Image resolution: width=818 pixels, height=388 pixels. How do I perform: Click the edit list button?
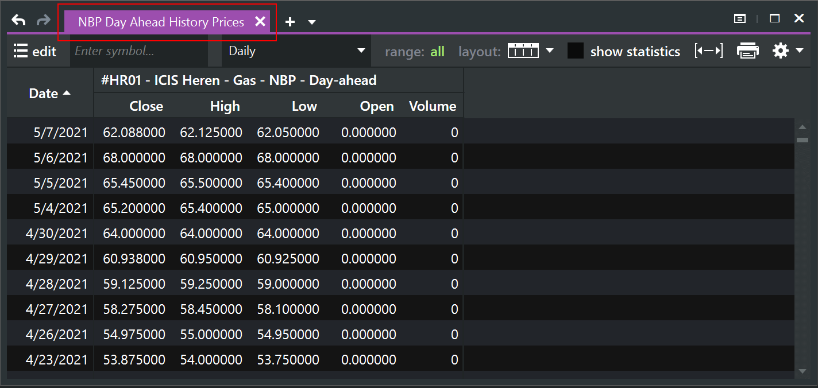point(35,51)
